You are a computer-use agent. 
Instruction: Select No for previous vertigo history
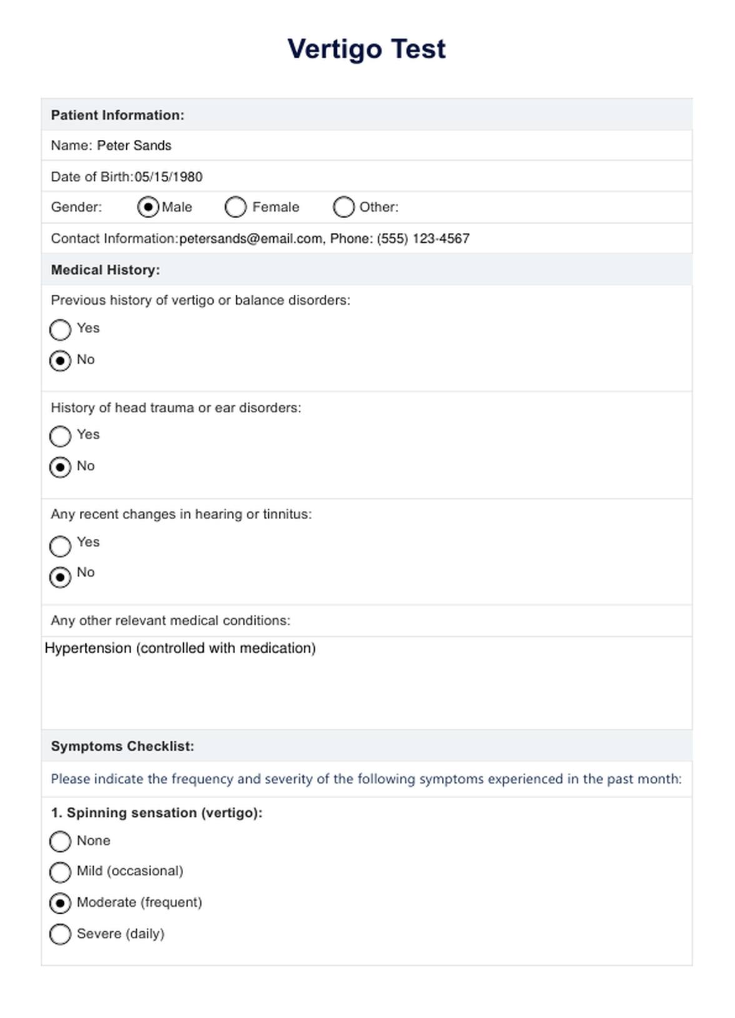60,361
